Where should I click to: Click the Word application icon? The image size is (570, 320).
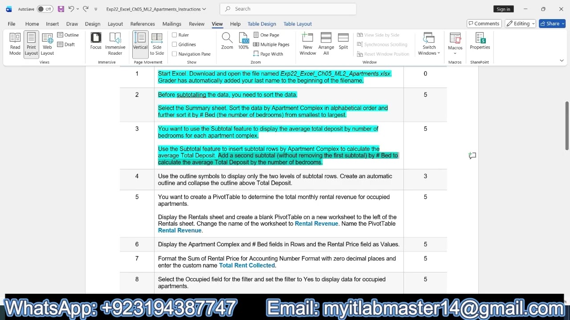tap(9, 9)
